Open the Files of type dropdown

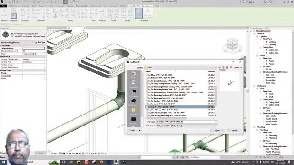coord(215,126)
